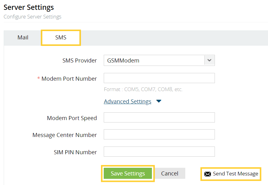This screenshot has height=185, width=268.
Task: Click into the Modem Port Speed field
Action: (159, 118)
